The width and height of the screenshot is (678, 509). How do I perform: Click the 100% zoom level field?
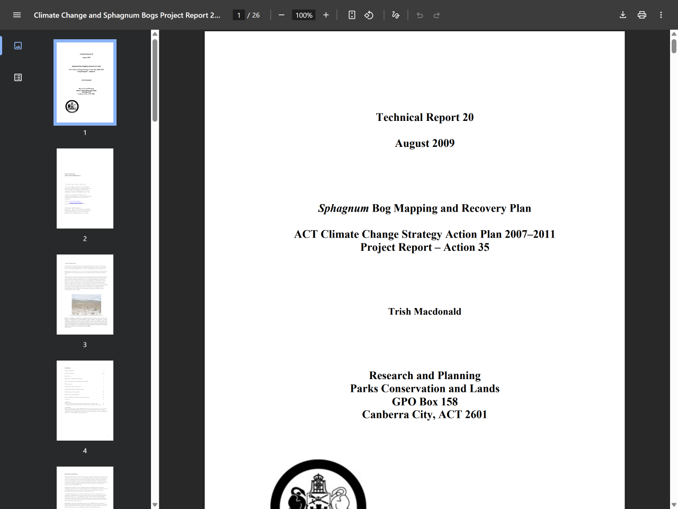(x=304, y=15)
